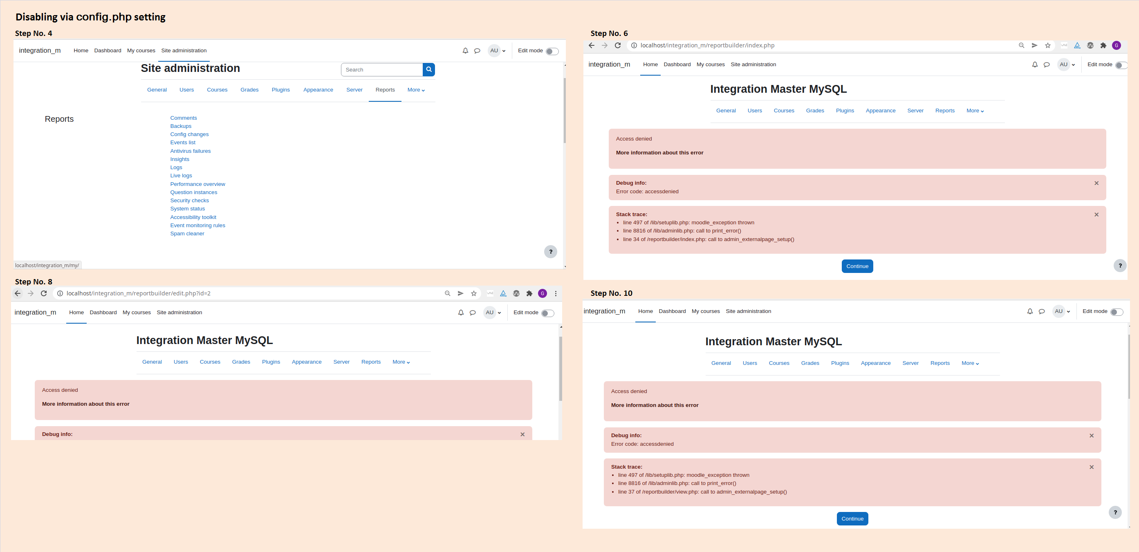The height and width of the screenshot is (552, 1139).
Task: Open Performance overview report link
Action: click(x=197, y=184)
